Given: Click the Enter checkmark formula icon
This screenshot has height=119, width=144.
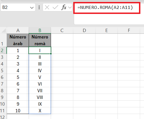Looking at the screenshot, I should [55, 7].
